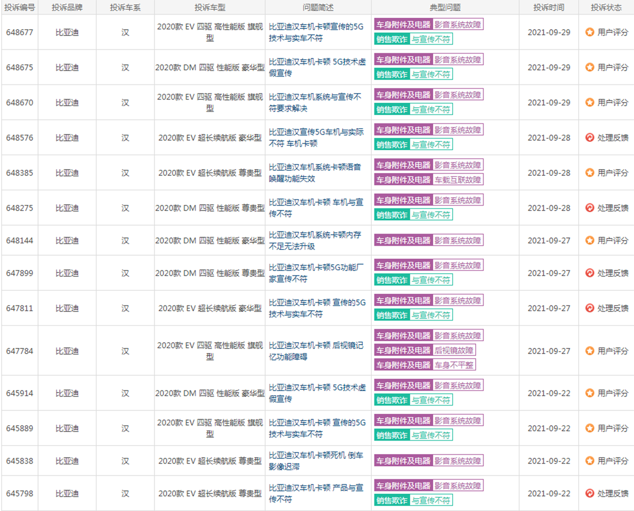
Task: Click the 影音系统故障 tag in row 648675
Action: (x=458, y=60)
